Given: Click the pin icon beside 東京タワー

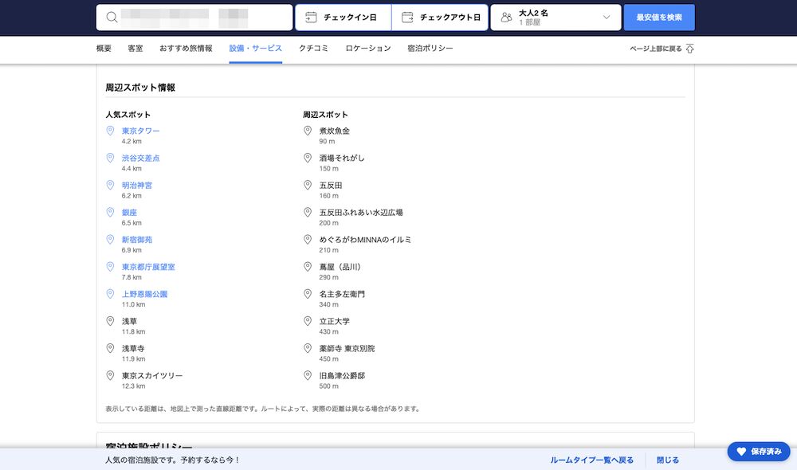Looking at the screenshot, I should pyautogui.click(x=110, y=131).
